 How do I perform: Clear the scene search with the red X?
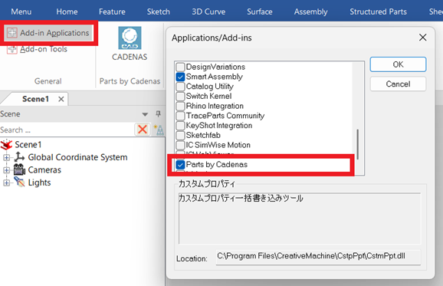[x=143, y=130]
